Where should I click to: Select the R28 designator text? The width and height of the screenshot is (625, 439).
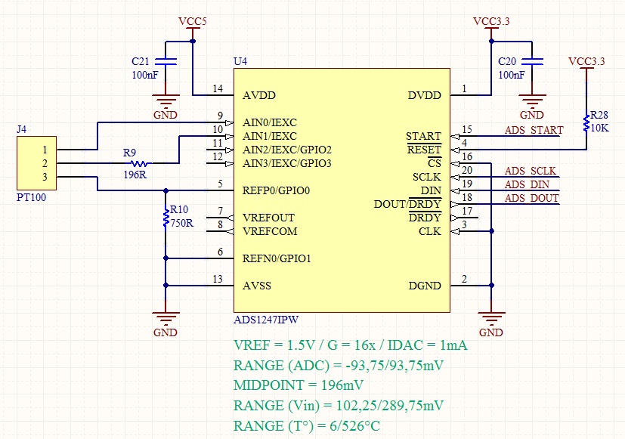pos(599,115)
